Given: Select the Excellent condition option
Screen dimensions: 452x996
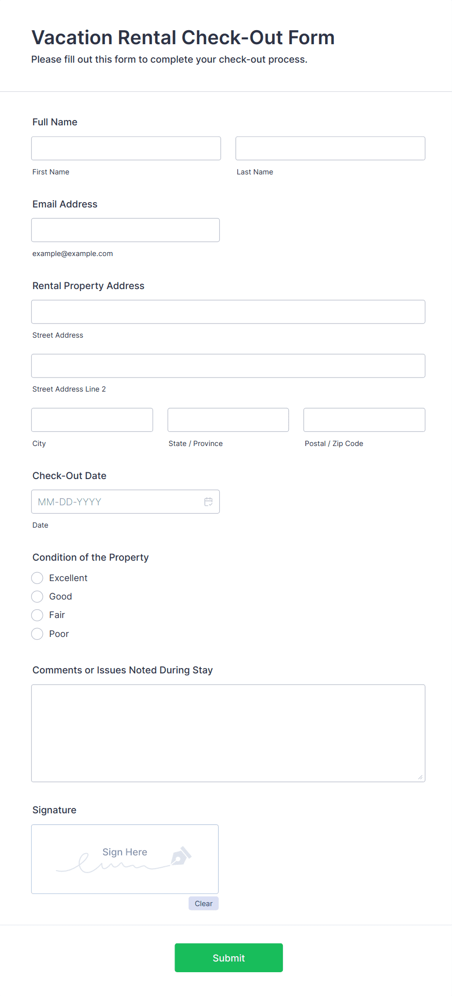Looking at the screenshot, I should pos(37,578).
